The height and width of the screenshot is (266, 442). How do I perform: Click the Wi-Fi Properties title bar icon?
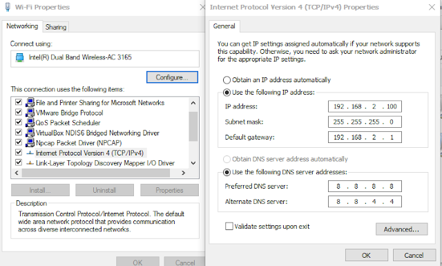click(x=8, y=7)
